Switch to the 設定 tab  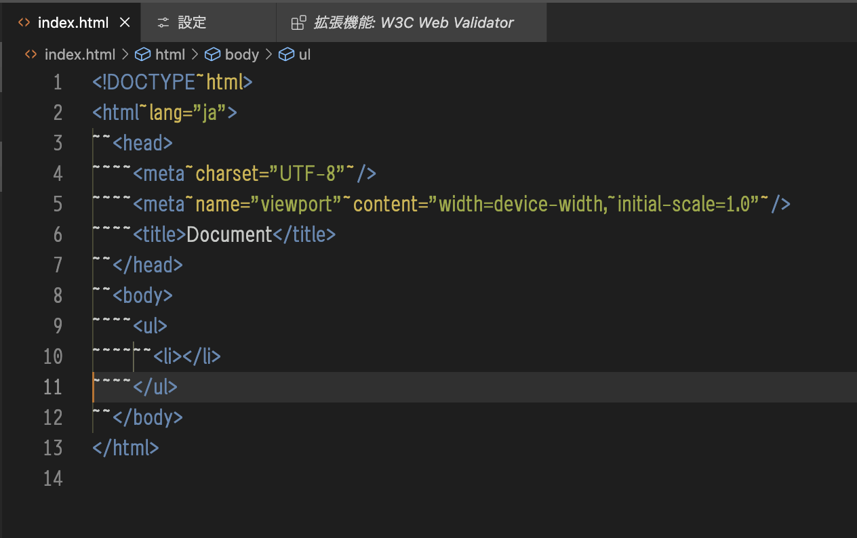(192, 22)
